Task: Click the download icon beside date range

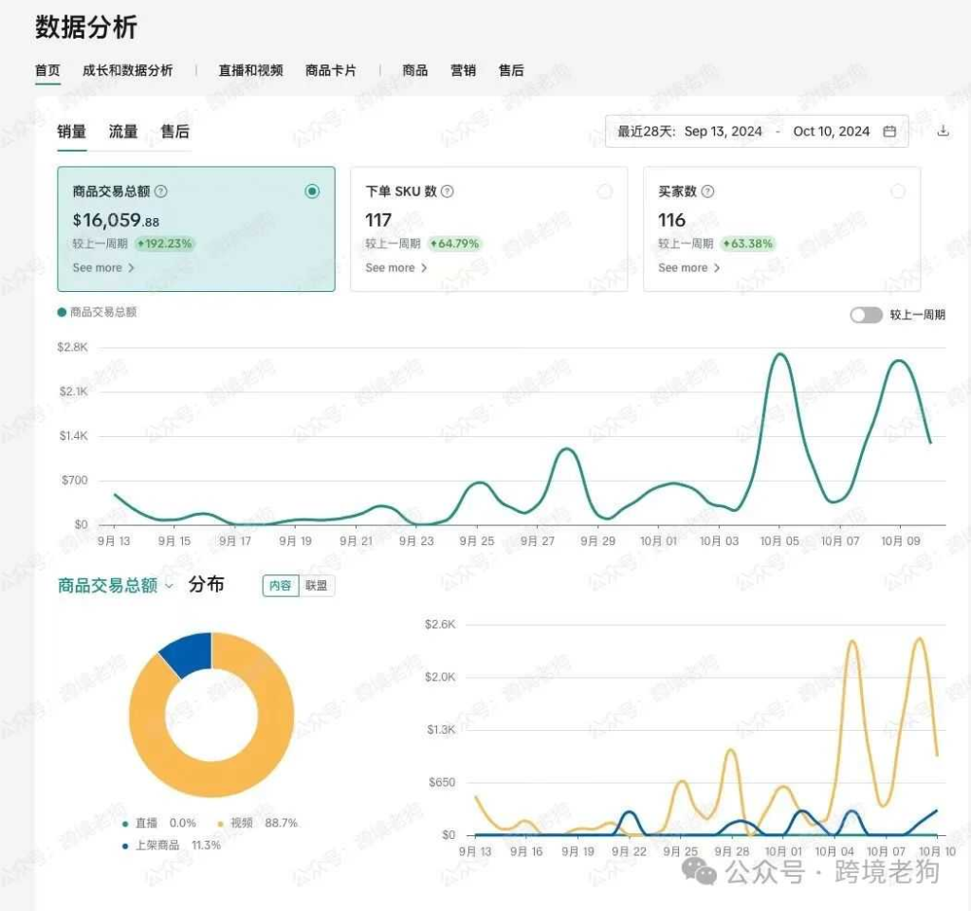Action: click(943, 132)
